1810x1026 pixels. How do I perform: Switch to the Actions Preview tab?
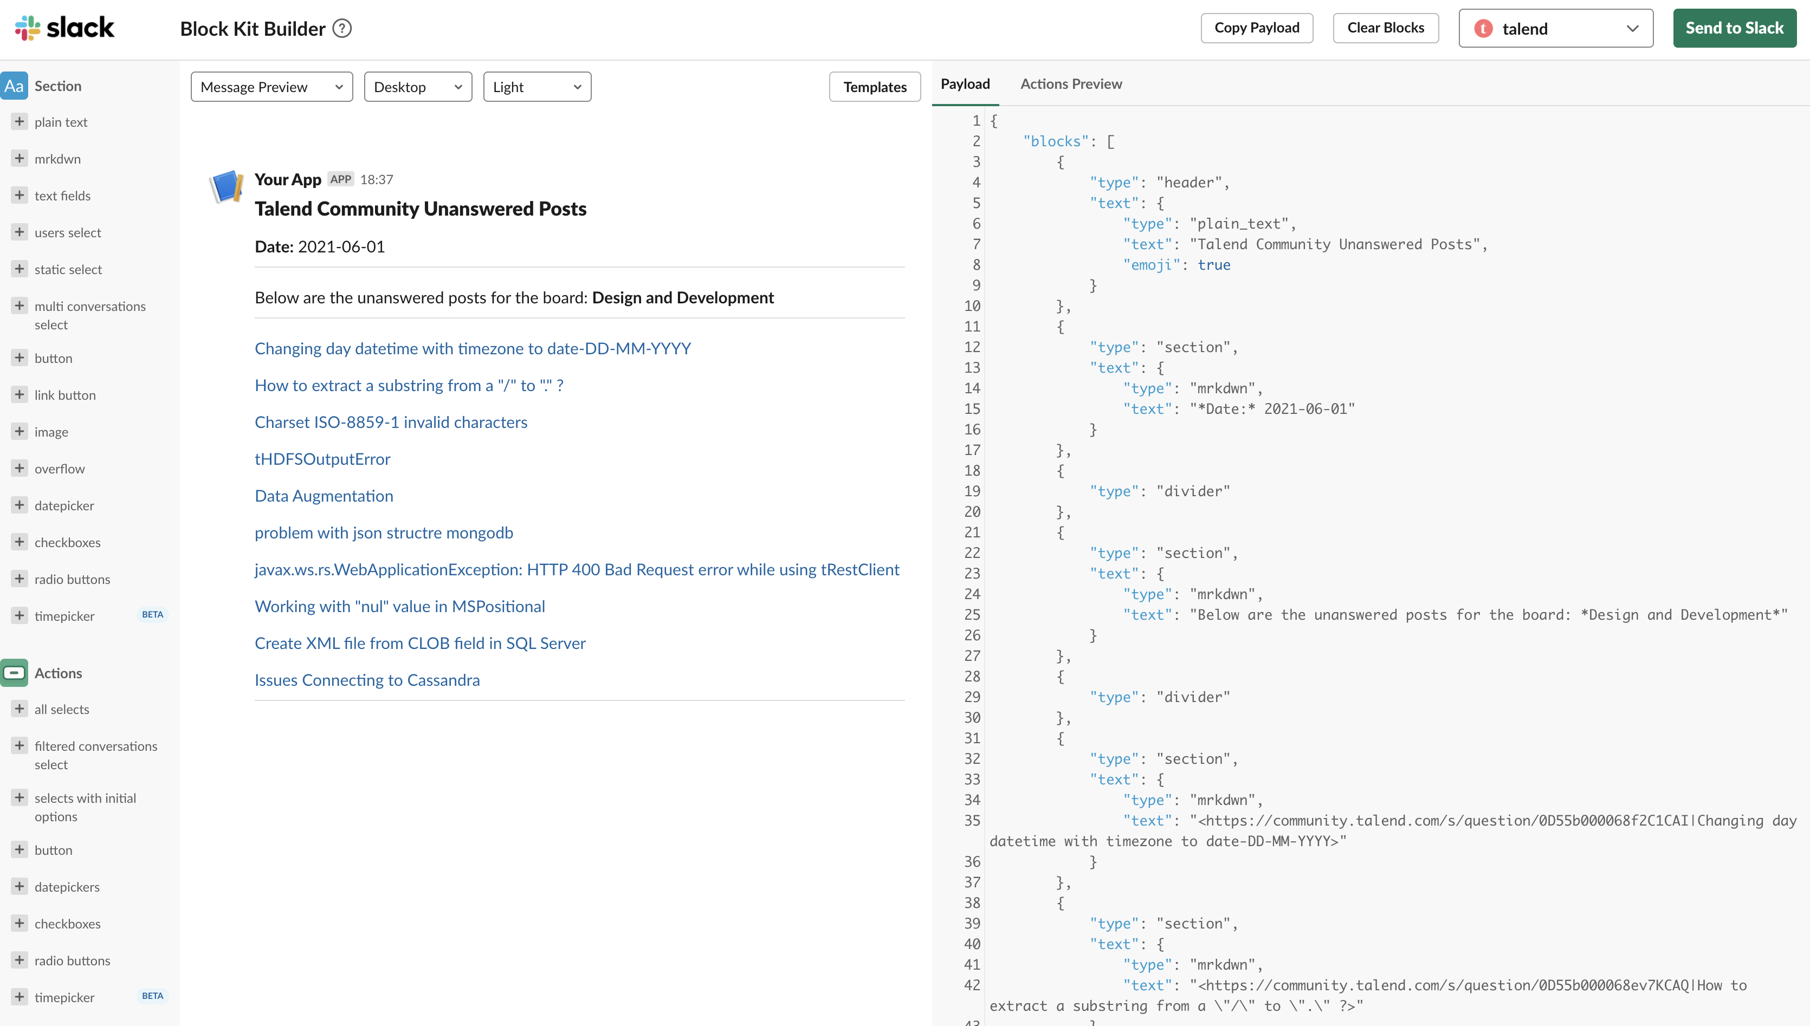pyautogui.click(x=1071, y=83)
